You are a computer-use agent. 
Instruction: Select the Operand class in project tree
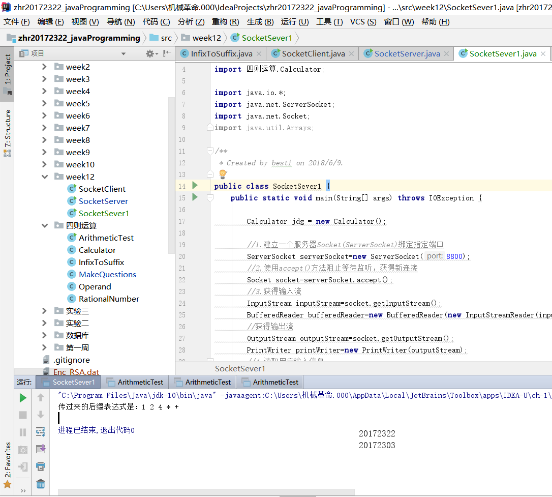(89, 286)
